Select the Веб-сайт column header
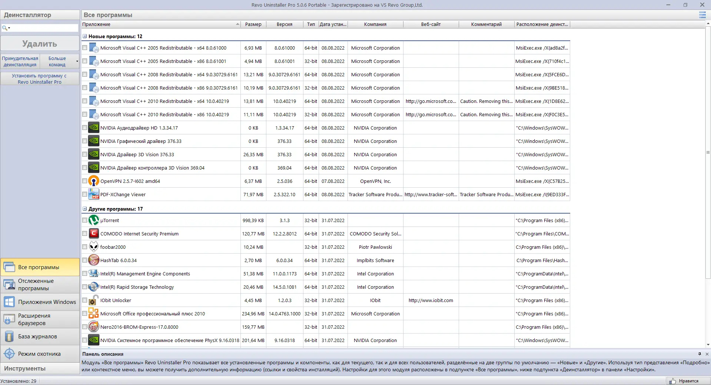The image size is (711, 385). 431,24
